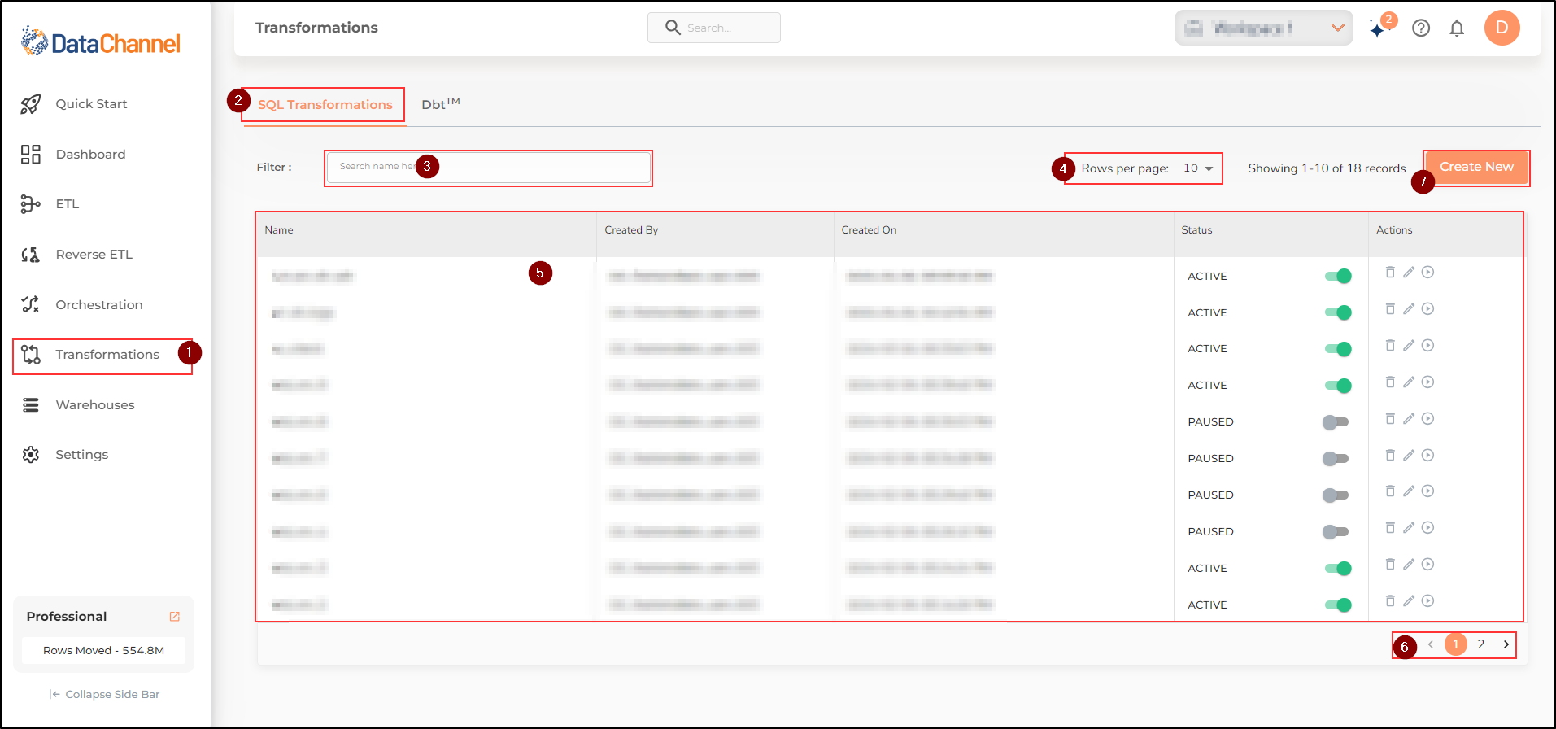The height and width of the screenshot is (729, 1556).
Task: Click the top bar Search field
Action: [x=714, y=28]
